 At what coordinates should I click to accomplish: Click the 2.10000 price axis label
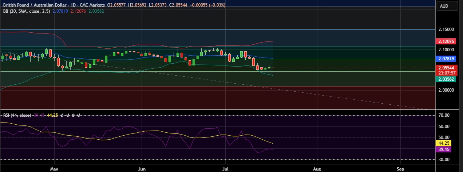coord(446,50)
